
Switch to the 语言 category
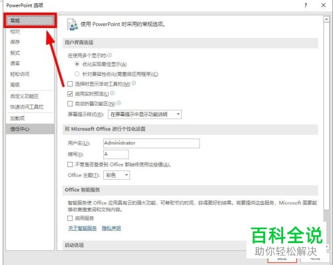(30, 63)
